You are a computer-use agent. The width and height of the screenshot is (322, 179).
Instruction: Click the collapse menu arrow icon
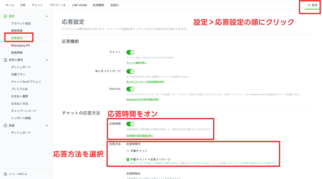(x=5, y=174)
